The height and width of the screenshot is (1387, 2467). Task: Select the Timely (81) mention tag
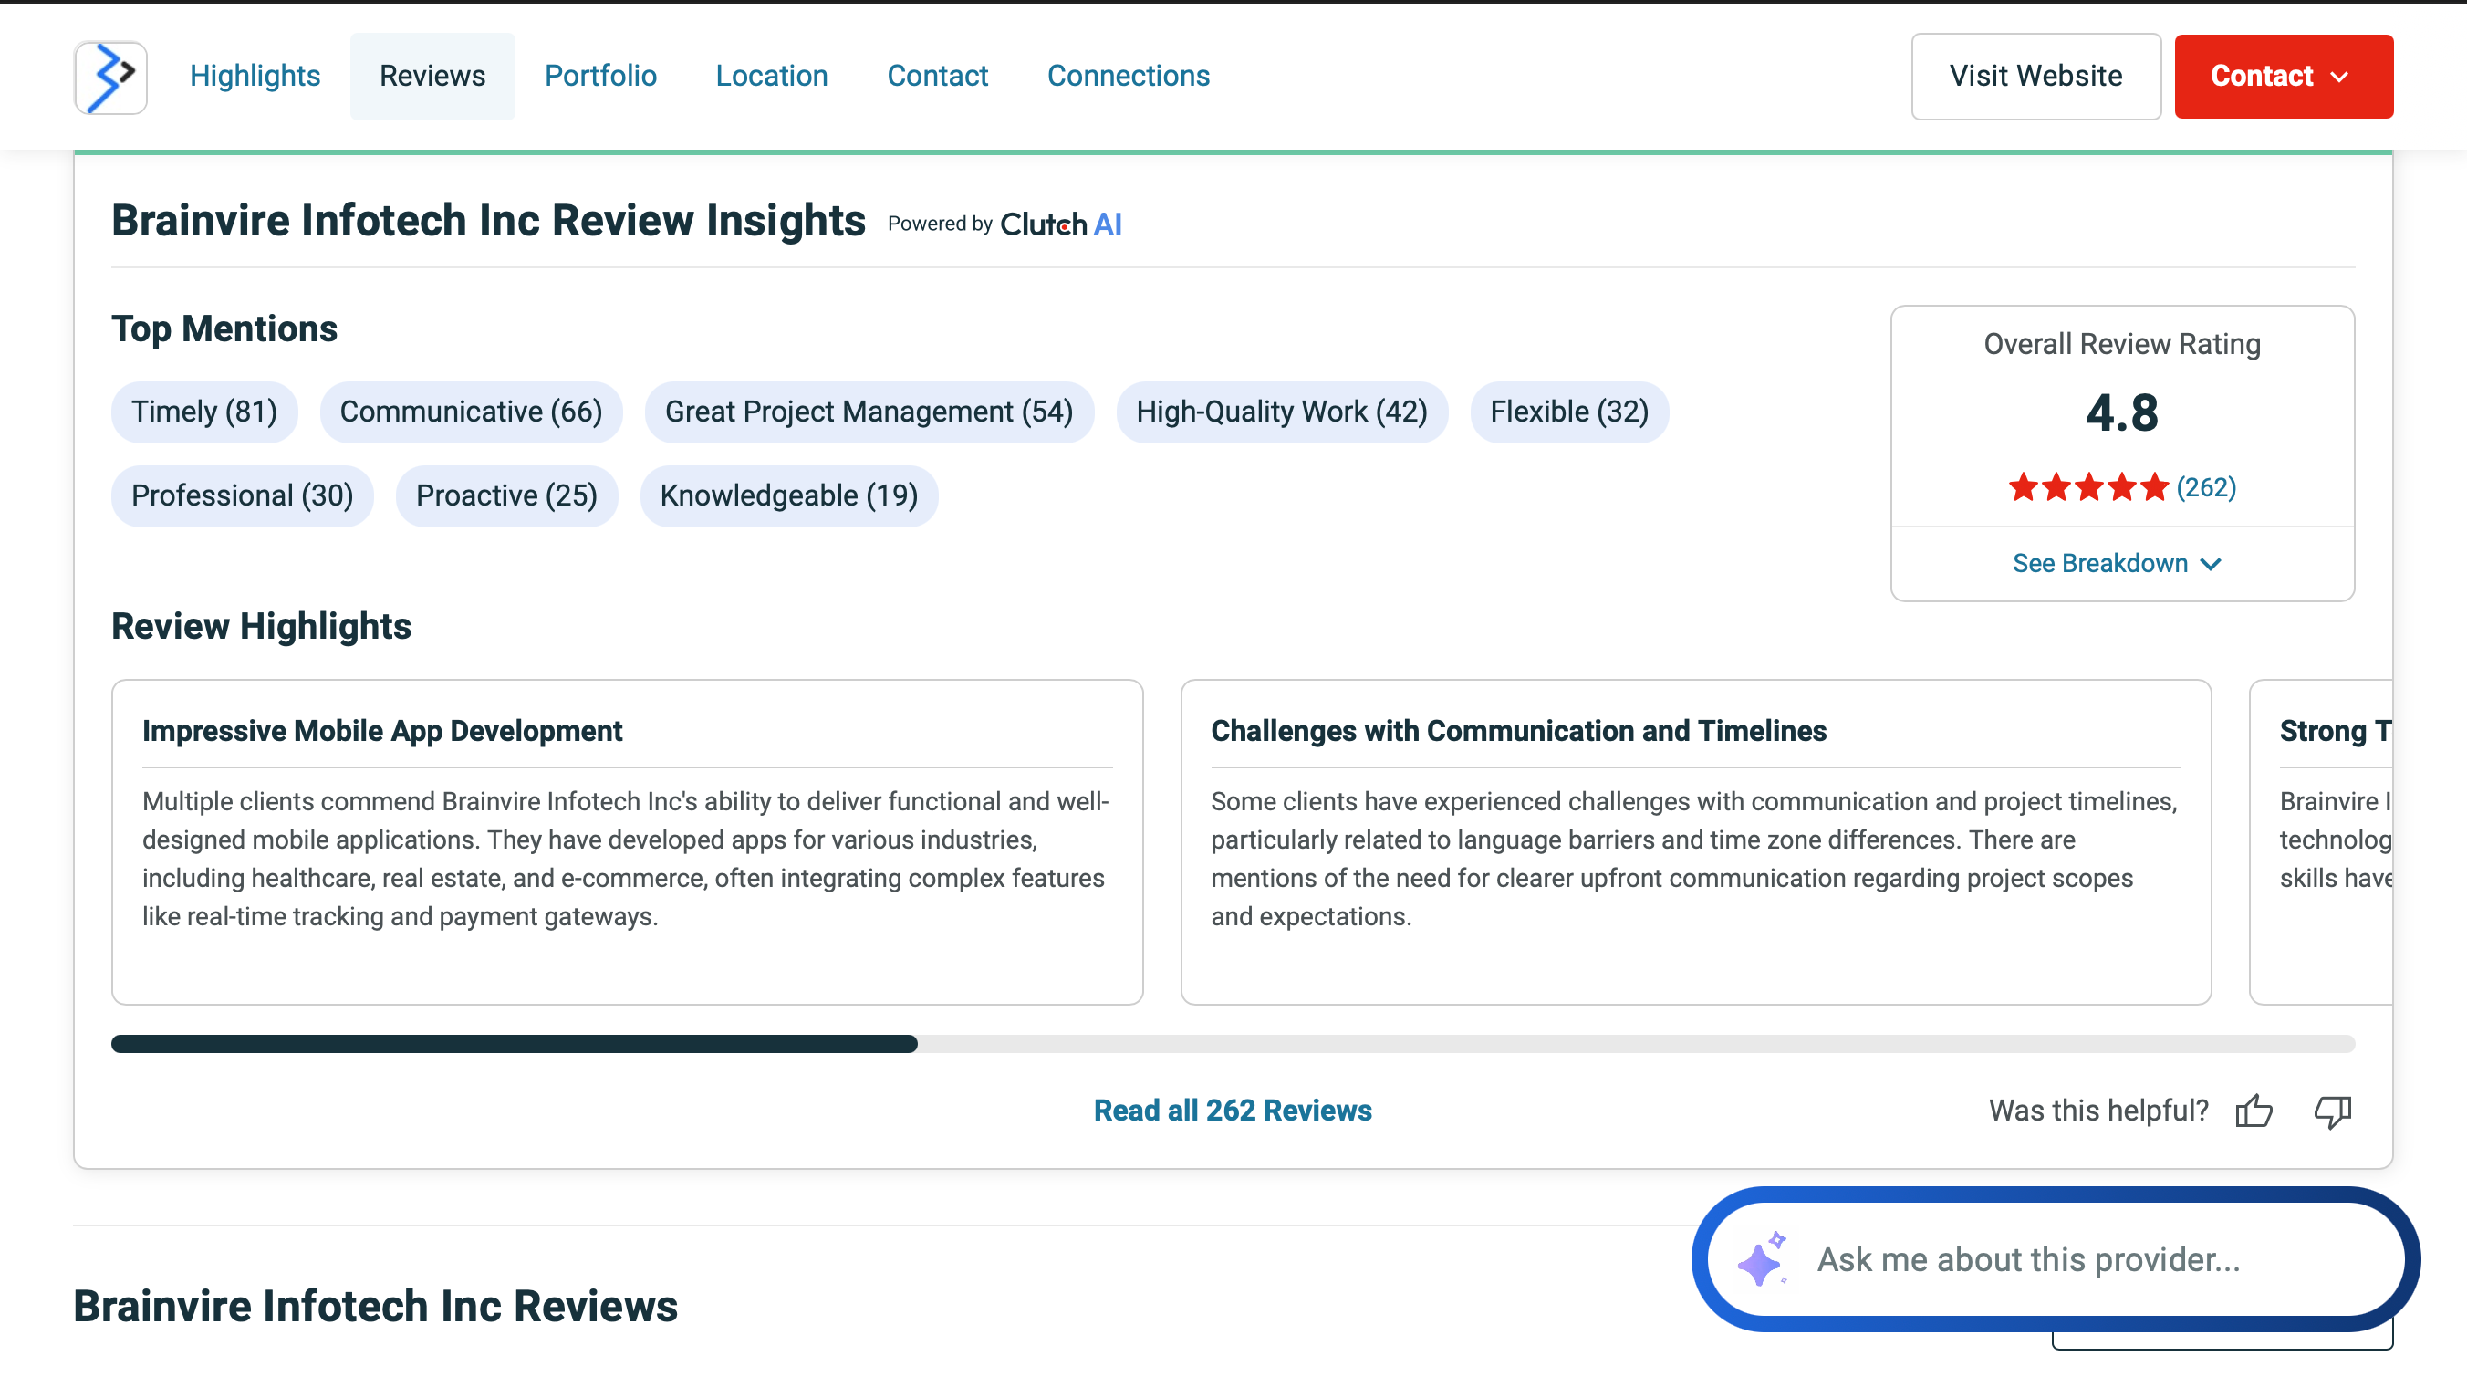(x=204, y=412)
